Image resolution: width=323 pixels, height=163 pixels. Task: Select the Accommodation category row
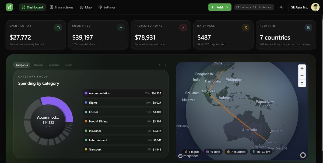pyautogui.click(x=123, y=93)
